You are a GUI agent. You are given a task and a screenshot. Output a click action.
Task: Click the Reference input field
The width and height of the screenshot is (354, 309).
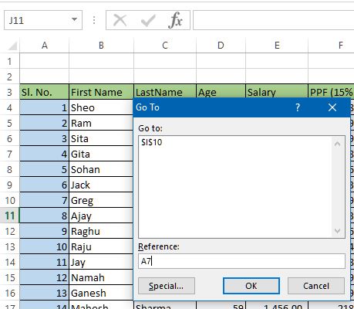point(241,261)
